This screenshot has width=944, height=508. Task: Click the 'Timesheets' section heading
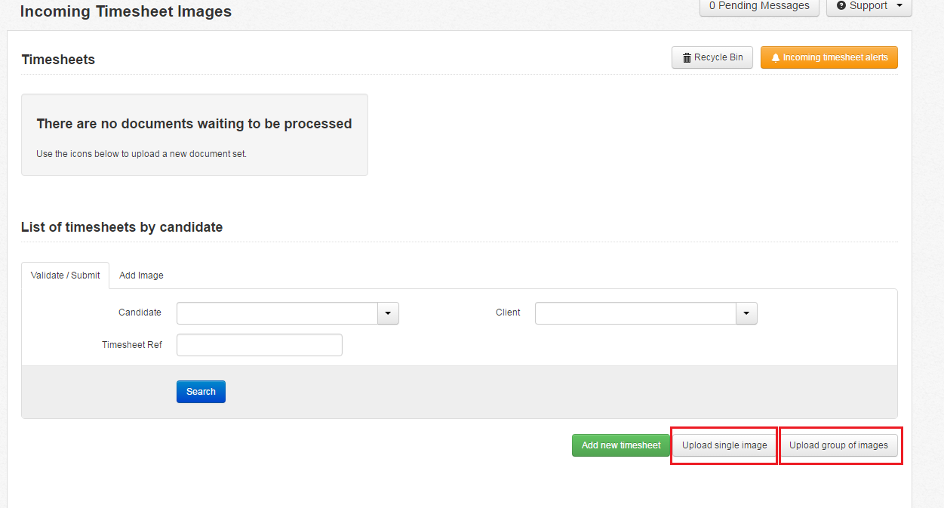pos(58,60)
